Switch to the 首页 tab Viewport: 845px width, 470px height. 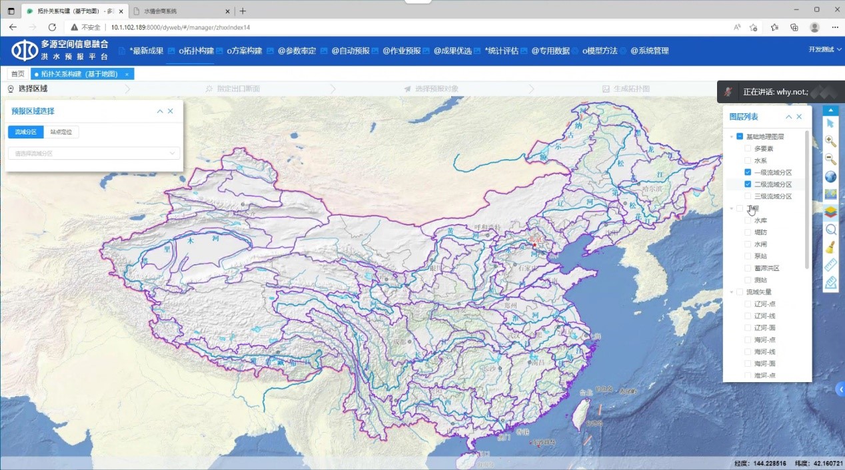point(17,74)
